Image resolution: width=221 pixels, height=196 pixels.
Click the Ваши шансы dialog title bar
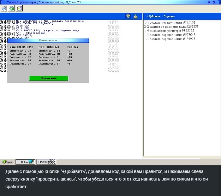tap(48, 40)
